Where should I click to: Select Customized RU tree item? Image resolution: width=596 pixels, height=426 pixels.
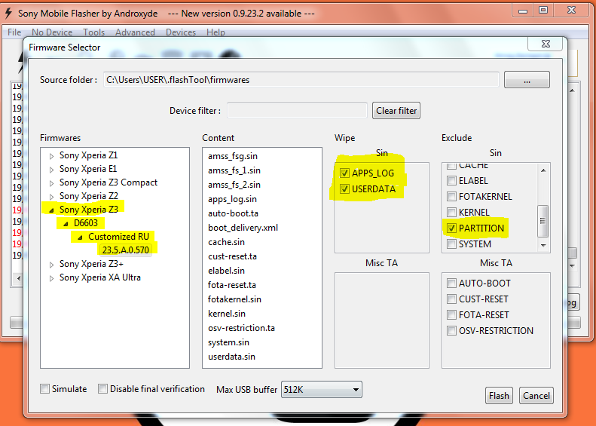coord(118,237)
